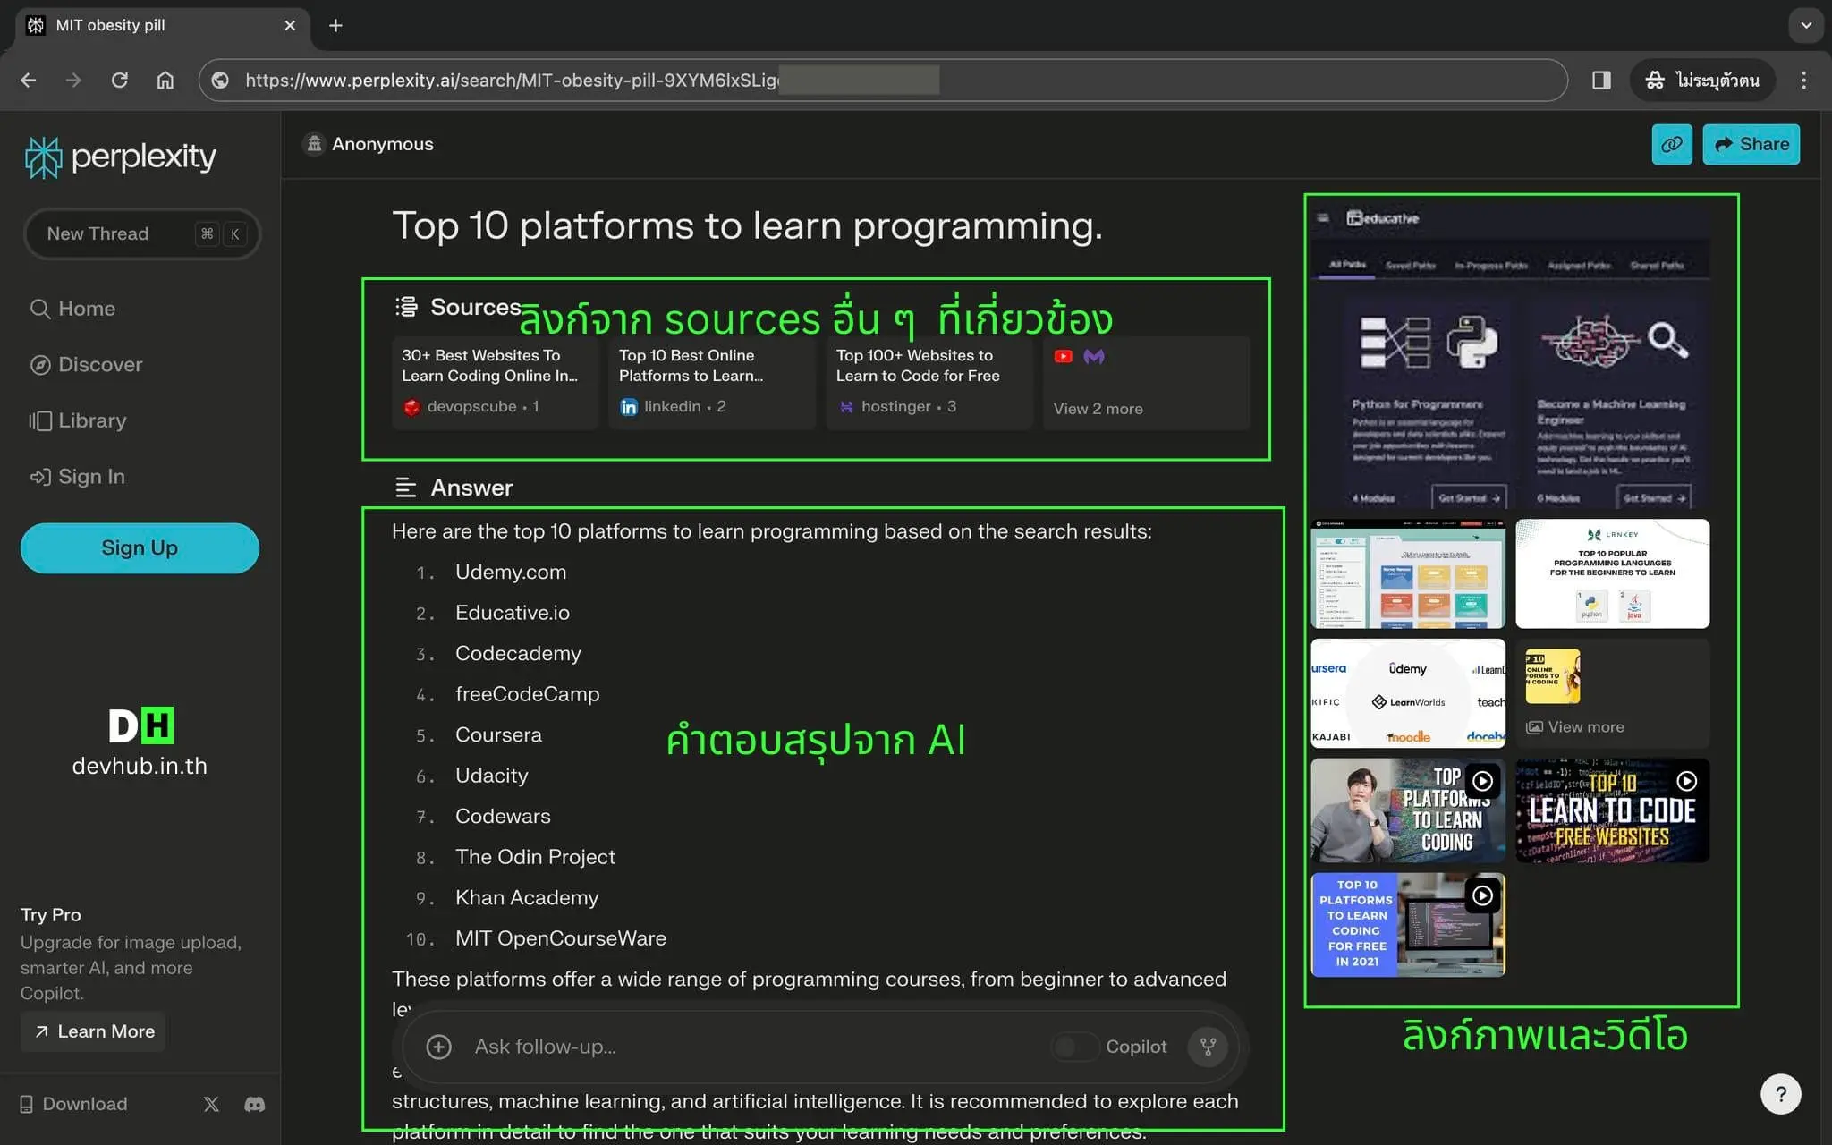This screenshot has width=1832, height=1145.
Task: Open the browser home page icon
Action: pyautogui.click(x=165, y=81)
